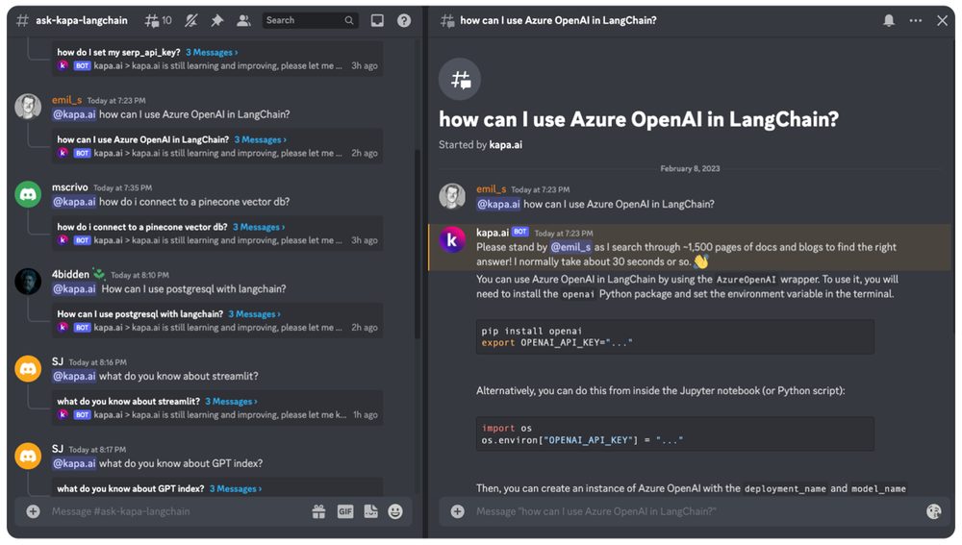Image resolution: width=962 pixels, height=545 pixels.
Task: Click @emil_s mention in kapa.ai reply
Action: click(570, 247)
